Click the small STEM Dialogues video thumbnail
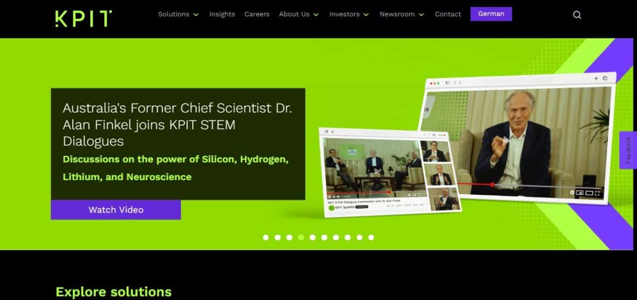 pos(373,169)
